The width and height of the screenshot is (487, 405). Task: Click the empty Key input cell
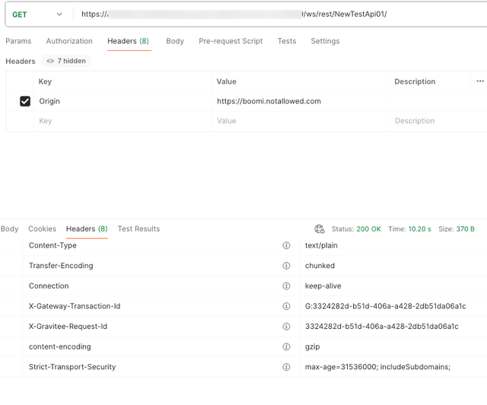pos(122,121)
